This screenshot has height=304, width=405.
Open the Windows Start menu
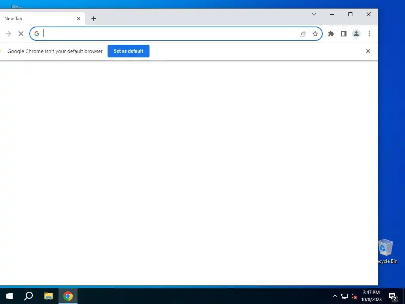[9, 296]
